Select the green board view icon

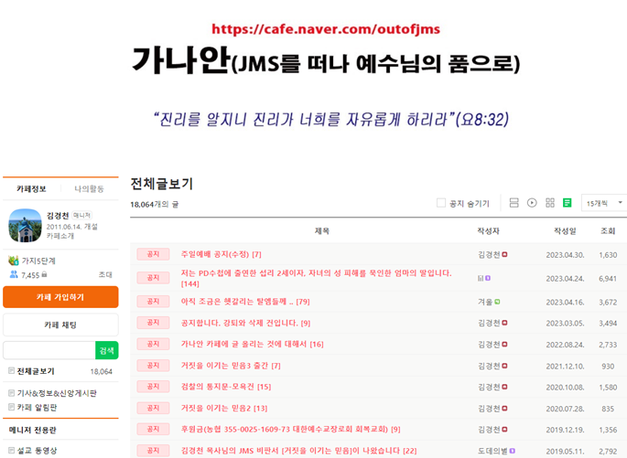click(567, 203)
